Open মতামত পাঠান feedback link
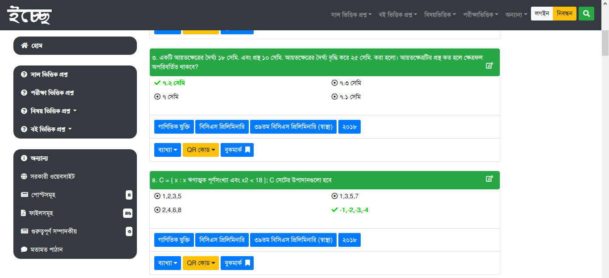This screenshot has width=609, height=278. [46, 249]
